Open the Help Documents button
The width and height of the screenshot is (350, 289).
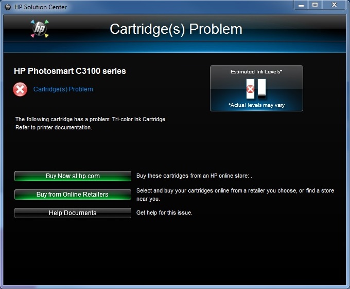[x=73, y=213]
